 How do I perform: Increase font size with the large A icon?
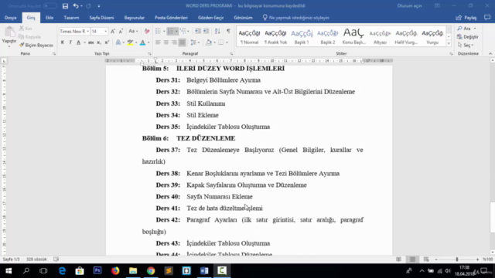pos(113,31)
